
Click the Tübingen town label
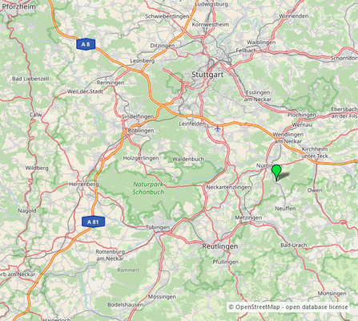(x=158, y=227)
